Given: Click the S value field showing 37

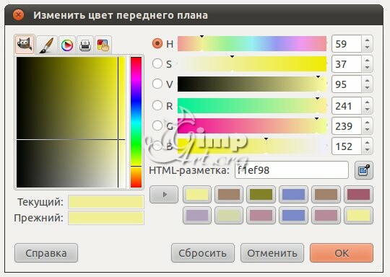Looking at the screenshot, I should pyautogui.click(x=347, y=64).
